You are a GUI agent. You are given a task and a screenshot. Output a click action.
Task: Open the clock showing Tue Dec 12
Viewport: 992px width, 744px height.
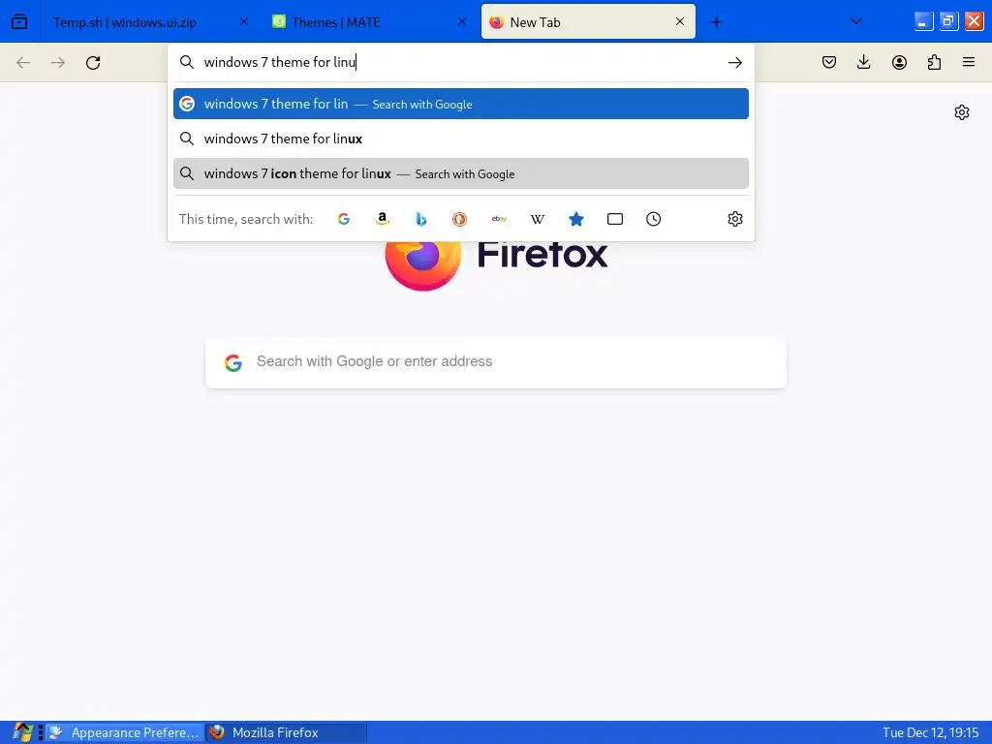coord(930,732)
